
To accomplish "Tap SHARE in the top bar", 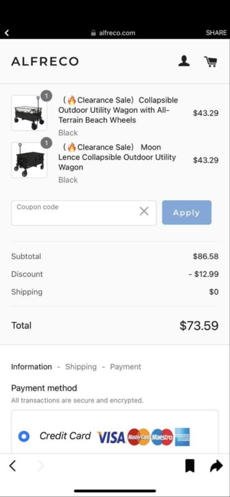I will [x=216, y=33].
